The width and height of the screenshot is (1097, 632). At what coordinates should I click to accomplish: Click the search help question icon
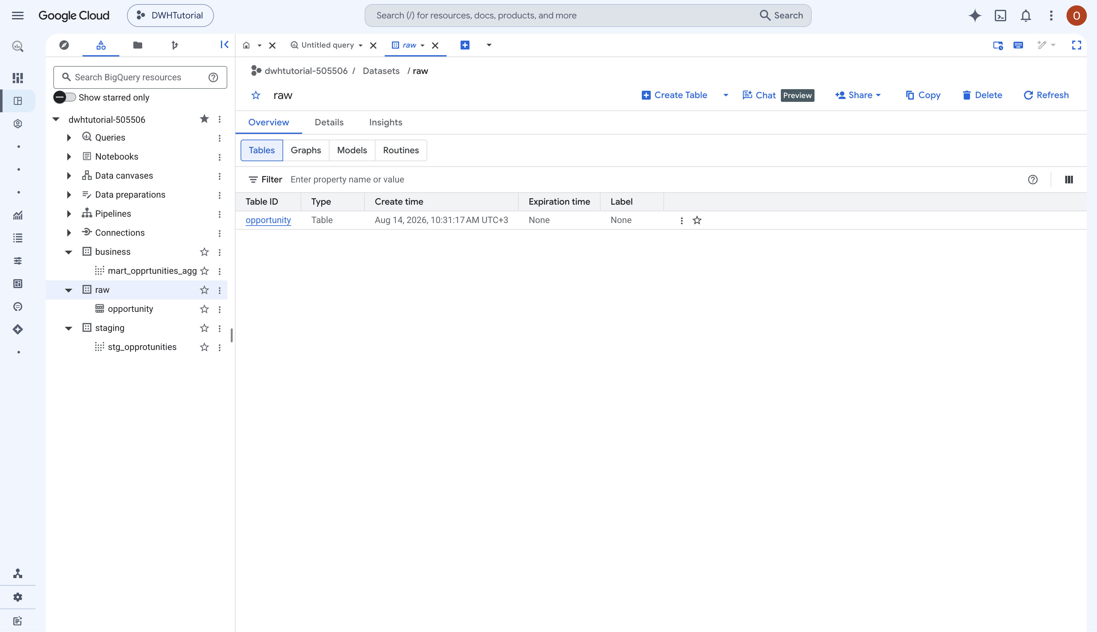(213, 77)
